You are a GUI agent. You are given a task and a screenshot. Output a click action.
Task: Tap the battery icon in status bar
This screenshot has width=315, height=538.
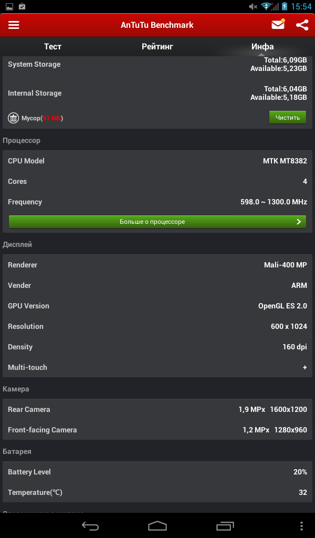[285, 6]
